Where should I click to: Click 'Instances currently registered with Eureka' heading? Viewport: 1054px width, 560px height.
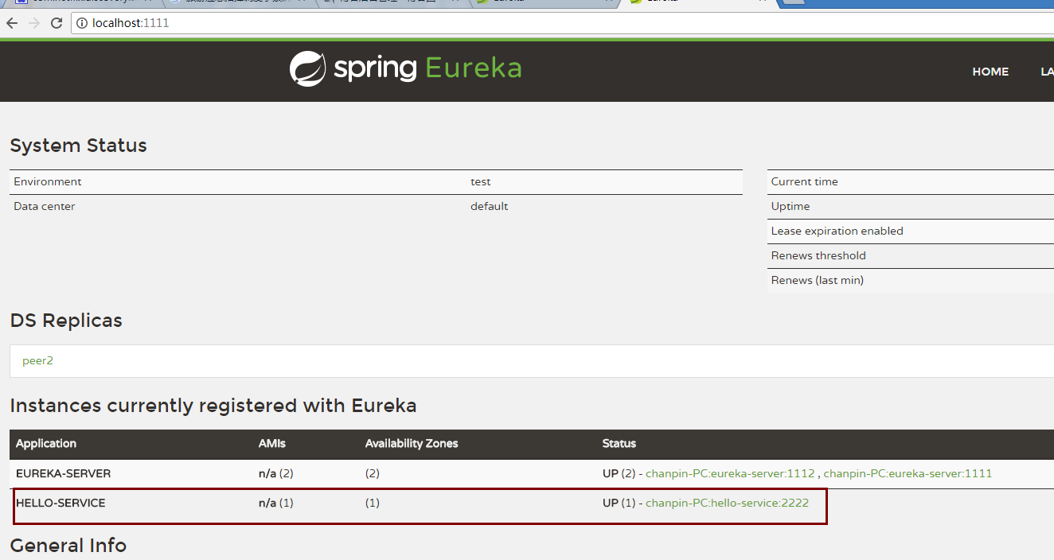(213, 406)
